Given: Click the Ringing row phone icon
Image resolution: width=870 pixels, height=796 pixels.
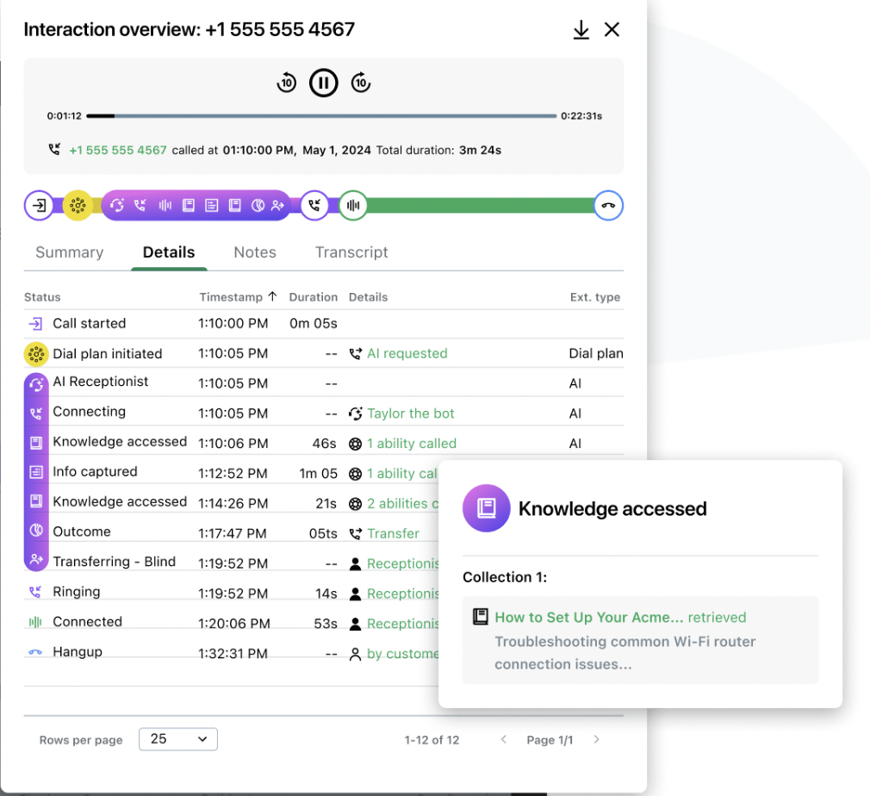Looking at the screenshot, I should [x=35, y=593].
